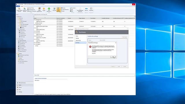Click Services in the ribbon Show group
185x104 pixels.
tap(63, 8)
